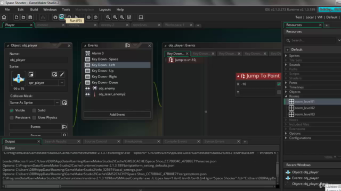Expand the Options resource folder
Screen dimensions: 341x191
click(286, 133)
